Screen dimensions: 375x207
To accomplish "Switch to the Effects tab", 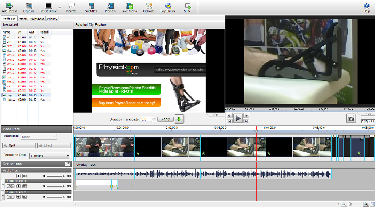I will [x=23, y=19].
